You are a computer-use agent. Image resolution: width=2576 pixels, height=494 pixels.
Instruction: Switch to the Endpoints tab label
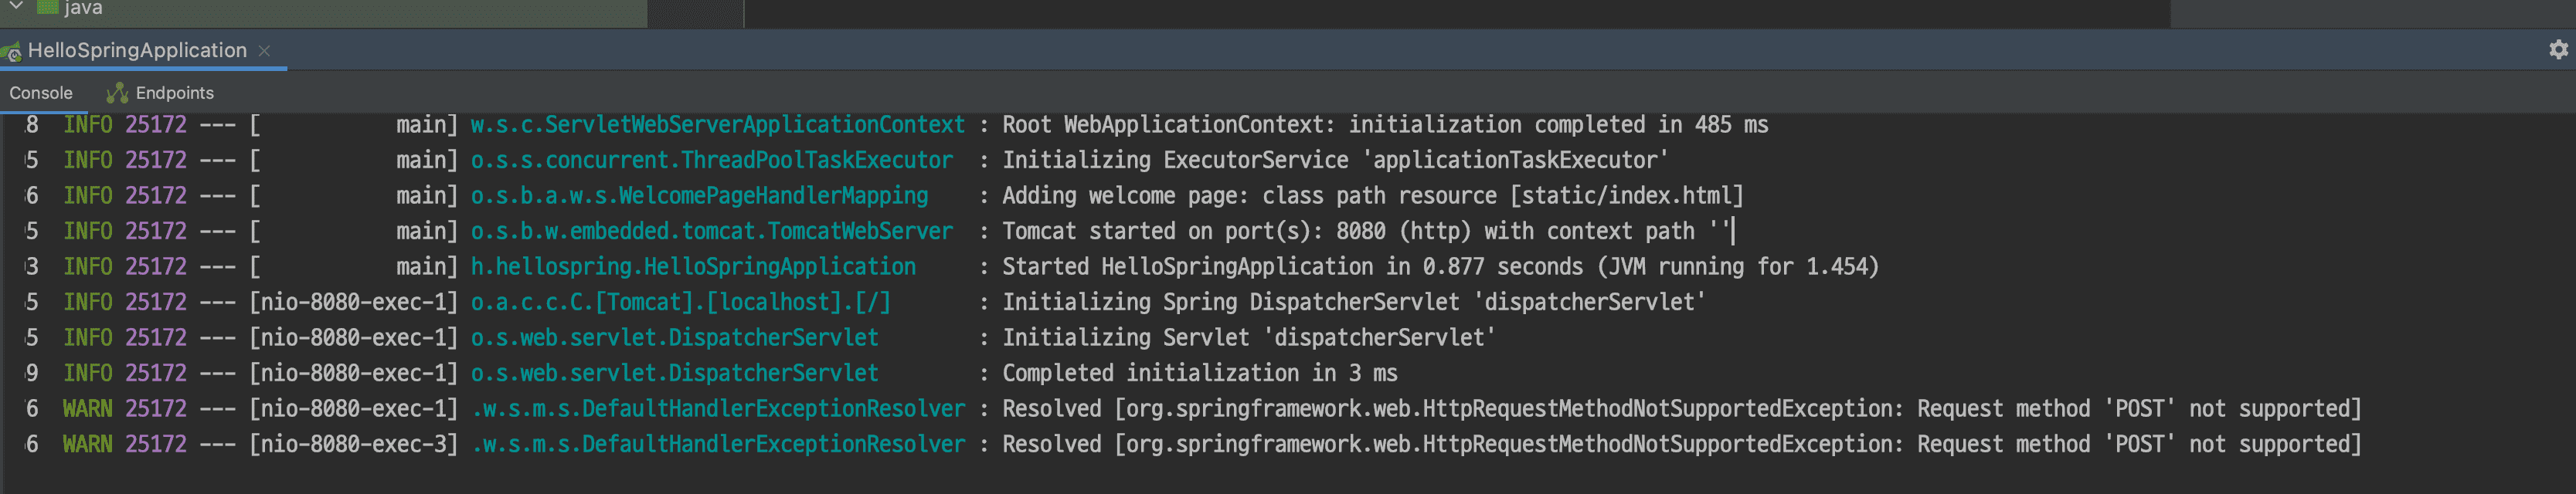tap(174, 93)
